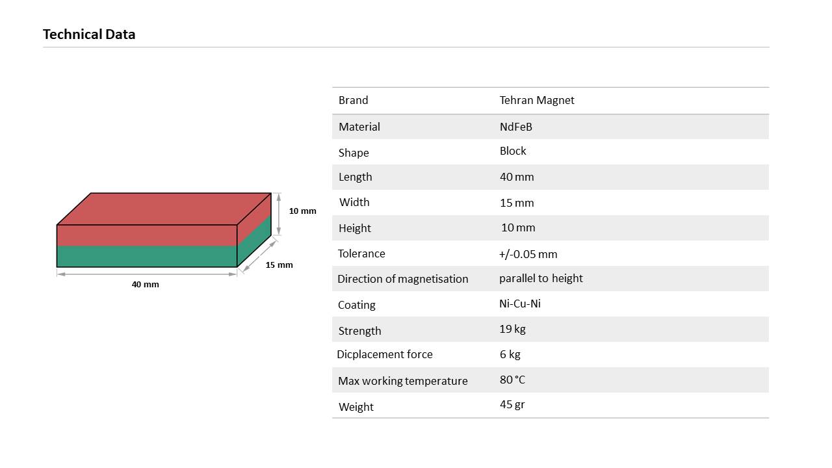
Task: Select the Max working temperature value 80 °C
Action: (x=513, y=380)
